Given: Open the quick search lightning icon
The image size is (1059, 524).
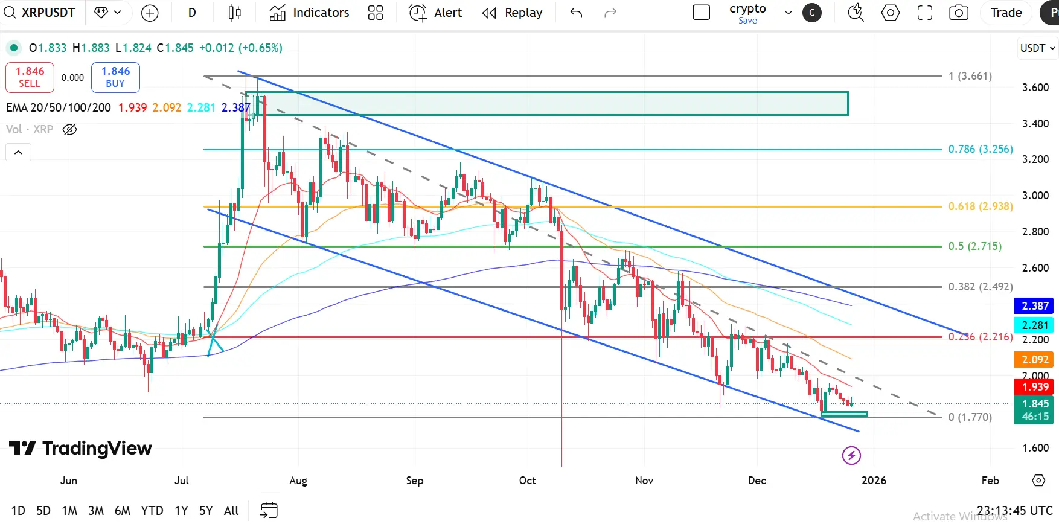Looking at the screenshot, I should pos(856,13).
